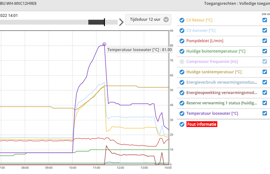Image resolution: width=270 pixels, height=174 pixels.
Task: Select the Energieopwekking verwarmingsmodus legend entry
Action: click(x=221, y=93)
